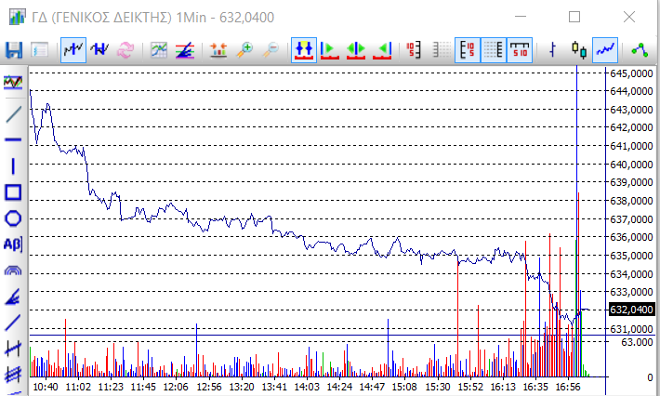Select the concentric arcs drawing tool
The width and height of the screenshot is (660, 396).
coord(13,271)
